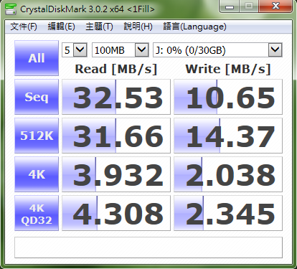This screenshot has width=297, height=269.
Task: Start the 4K QD32 benchmark test
Action: tap(37, 213)
